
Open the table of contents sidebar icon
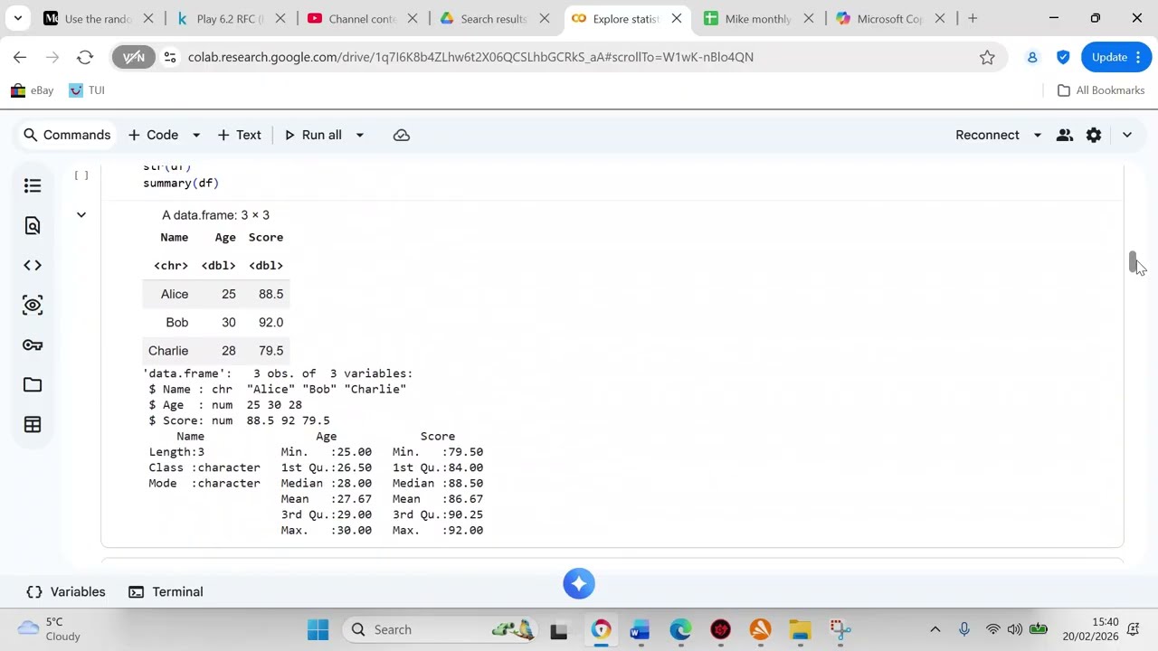coord(33,185)
